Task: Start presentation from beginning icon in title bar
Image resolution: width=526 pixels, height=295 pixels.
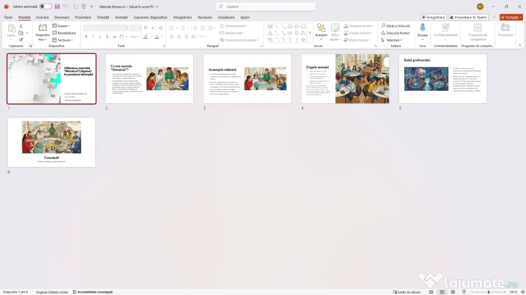Action: (x=84, y=7)
